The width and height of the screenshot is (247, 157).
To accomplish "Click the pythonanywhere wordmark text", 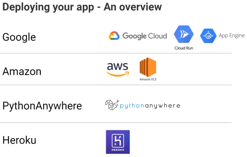I will (x=150, y=106).
